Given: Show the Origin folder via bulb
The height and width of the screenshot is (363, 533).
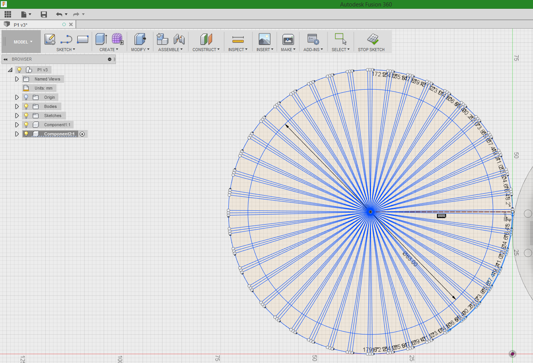Looking at the screenshot, I should click(26, 97).
